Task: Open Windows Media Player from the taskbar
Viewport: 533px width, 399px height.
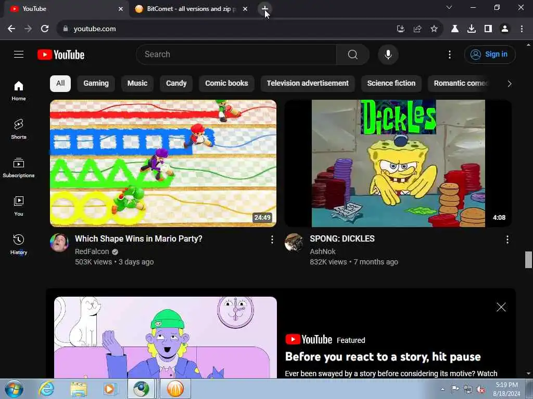Action: coord(109,389)
